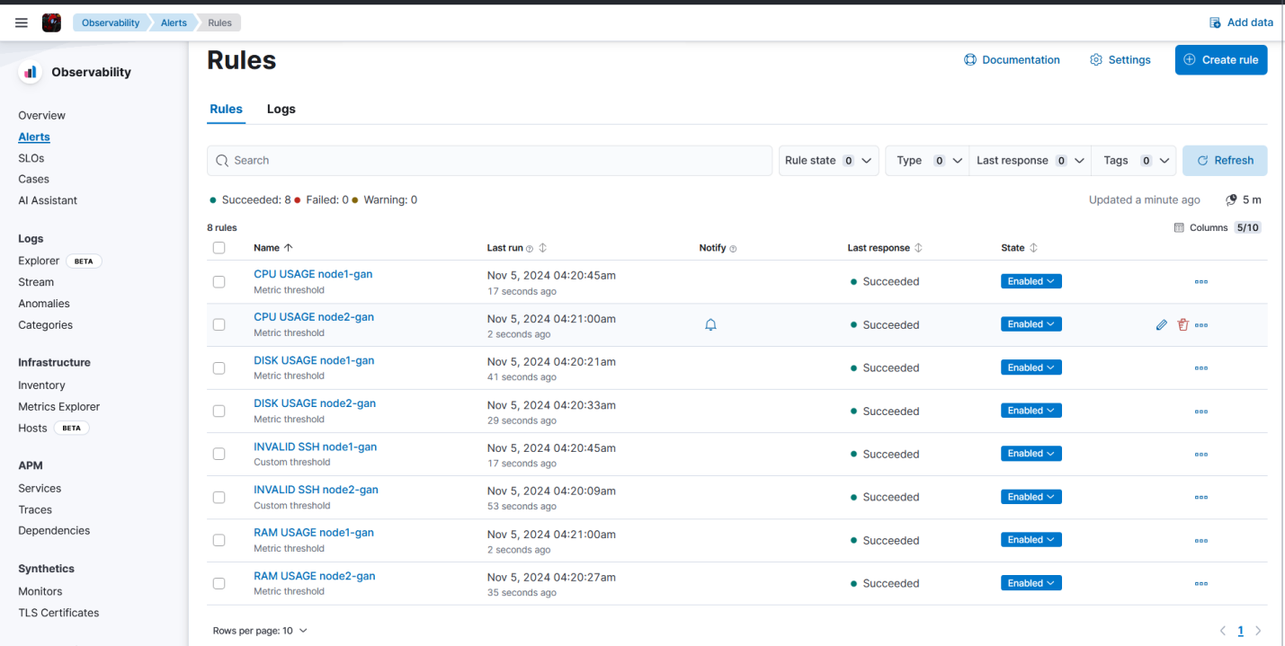Click the Create rule button
This screenshot has height=646, width=1285.
pos(1220,60)
